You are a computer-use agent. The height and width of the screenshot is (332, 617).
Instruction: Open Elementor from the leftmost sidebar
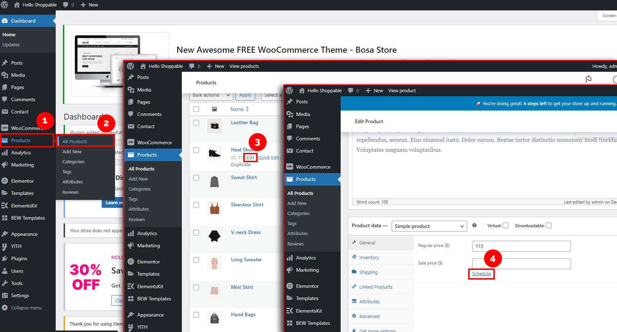(x=22, y=181)
